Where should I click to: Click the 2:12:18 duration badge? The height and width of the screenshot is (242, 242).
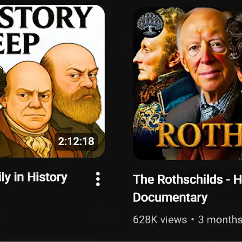tap(76, 141)
